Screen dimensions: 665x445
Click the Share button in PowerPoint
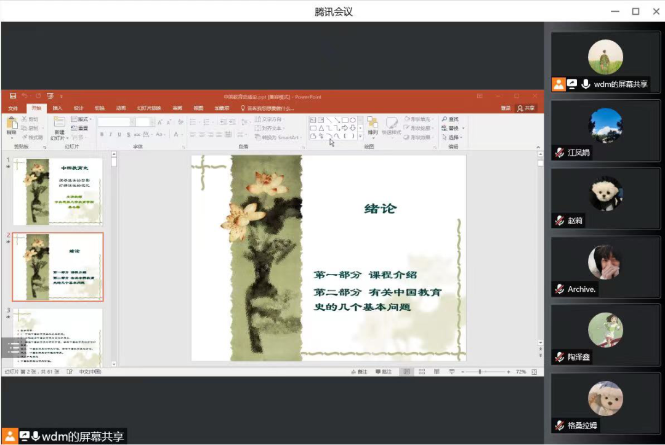(x=526, y=108)
